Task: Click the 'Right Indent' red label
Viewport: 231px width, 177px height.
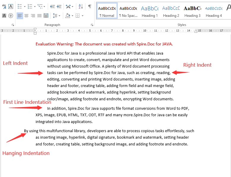Action: [x=197, y=65]
